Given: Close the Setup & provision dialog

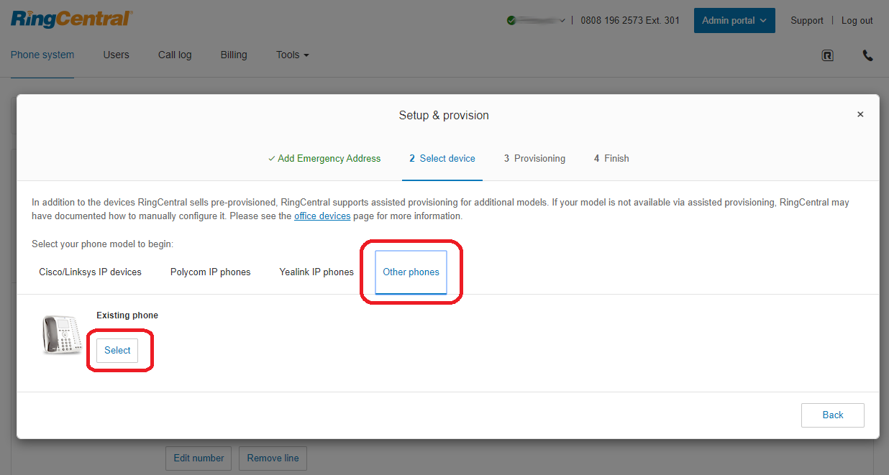Looking at the screenshot, I should (x=860, y=114).
